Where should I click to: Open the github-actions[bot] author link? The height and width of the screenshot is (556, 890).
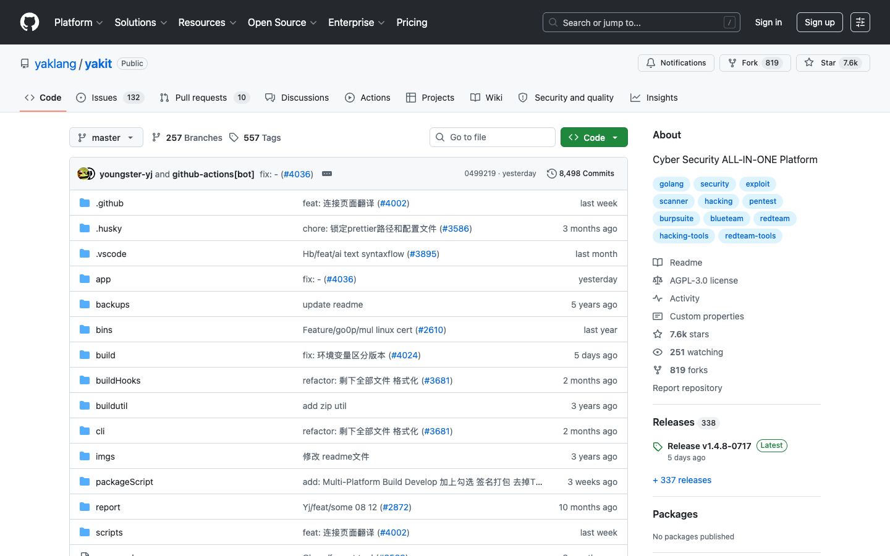pyautogui.click(x=213, y=174)
